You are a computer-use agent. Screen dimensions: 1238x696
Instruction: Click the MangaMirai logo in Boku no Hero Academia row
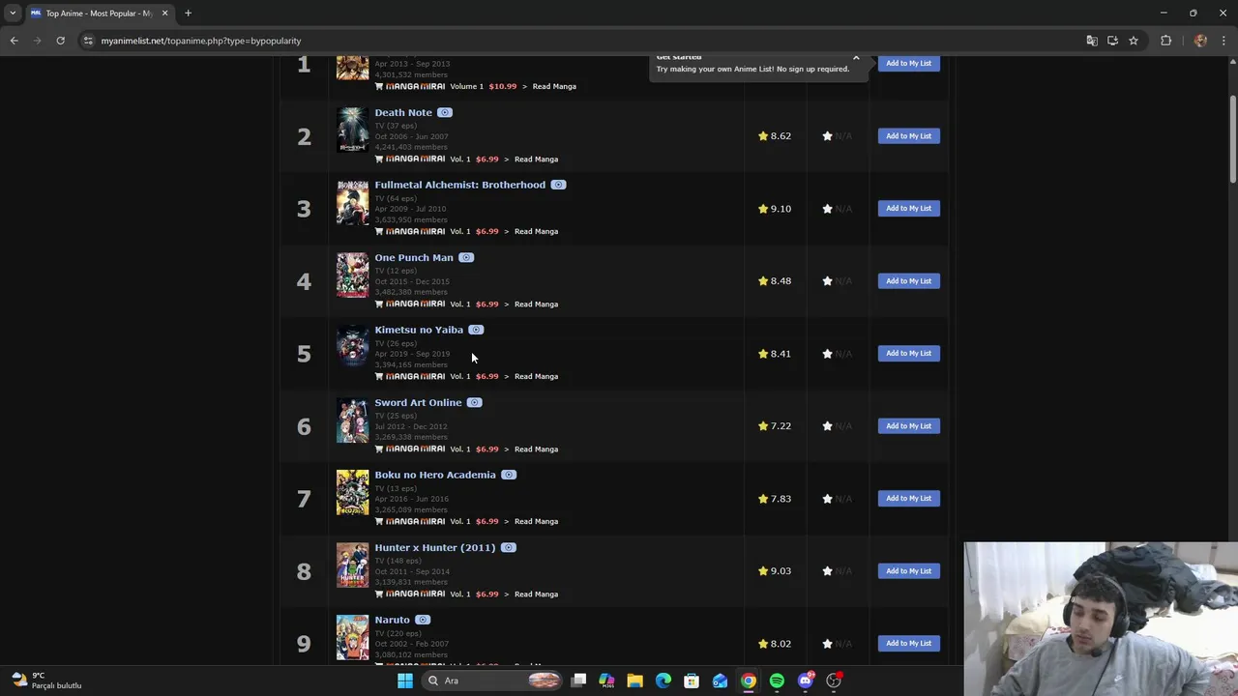click(x=415, y=521)
